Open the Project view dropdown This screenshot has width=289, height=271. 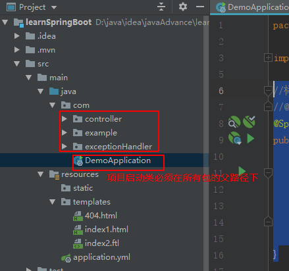point(54,7)
